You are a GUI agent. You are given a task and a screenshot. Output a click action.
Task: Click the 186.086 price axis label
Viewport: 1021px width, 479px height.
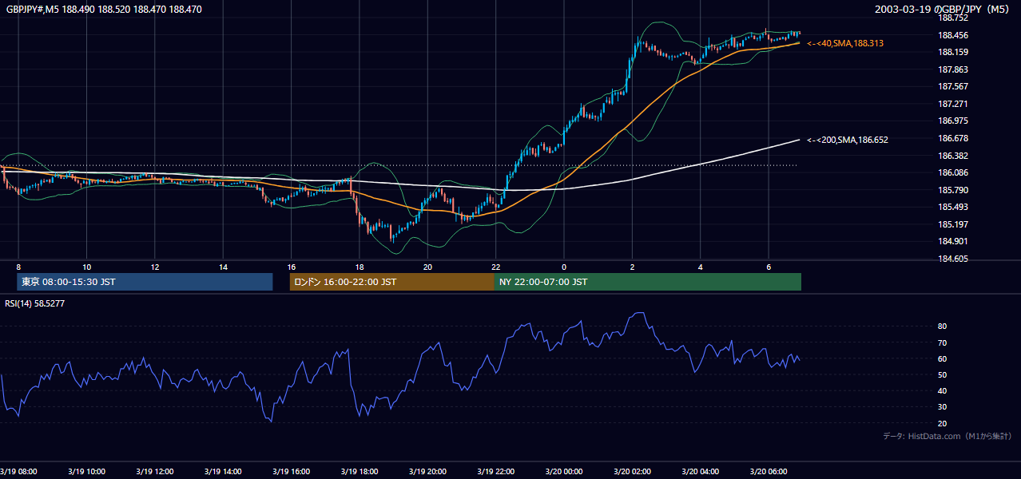pyautogui.click(x=953, y=172)
